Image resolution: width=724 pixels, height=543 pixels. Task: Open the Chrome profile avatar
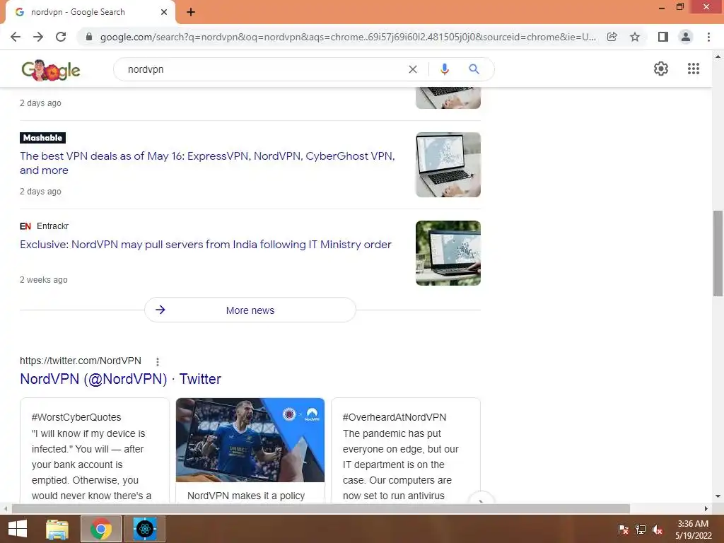coord(686,37)
